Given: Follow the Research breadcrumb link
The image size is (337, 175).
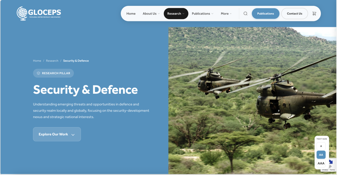Looking at the screenshot, I should tap(52, 61).
